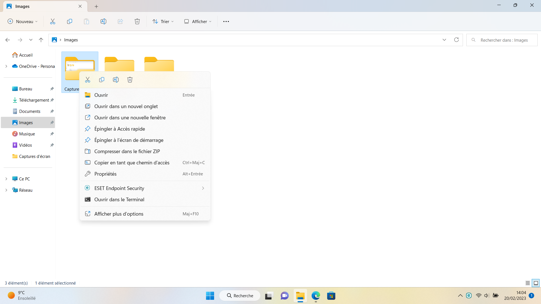The image size is (541, 304).
Task: Click the Recherche box on the taskbar
Action: 240,296
